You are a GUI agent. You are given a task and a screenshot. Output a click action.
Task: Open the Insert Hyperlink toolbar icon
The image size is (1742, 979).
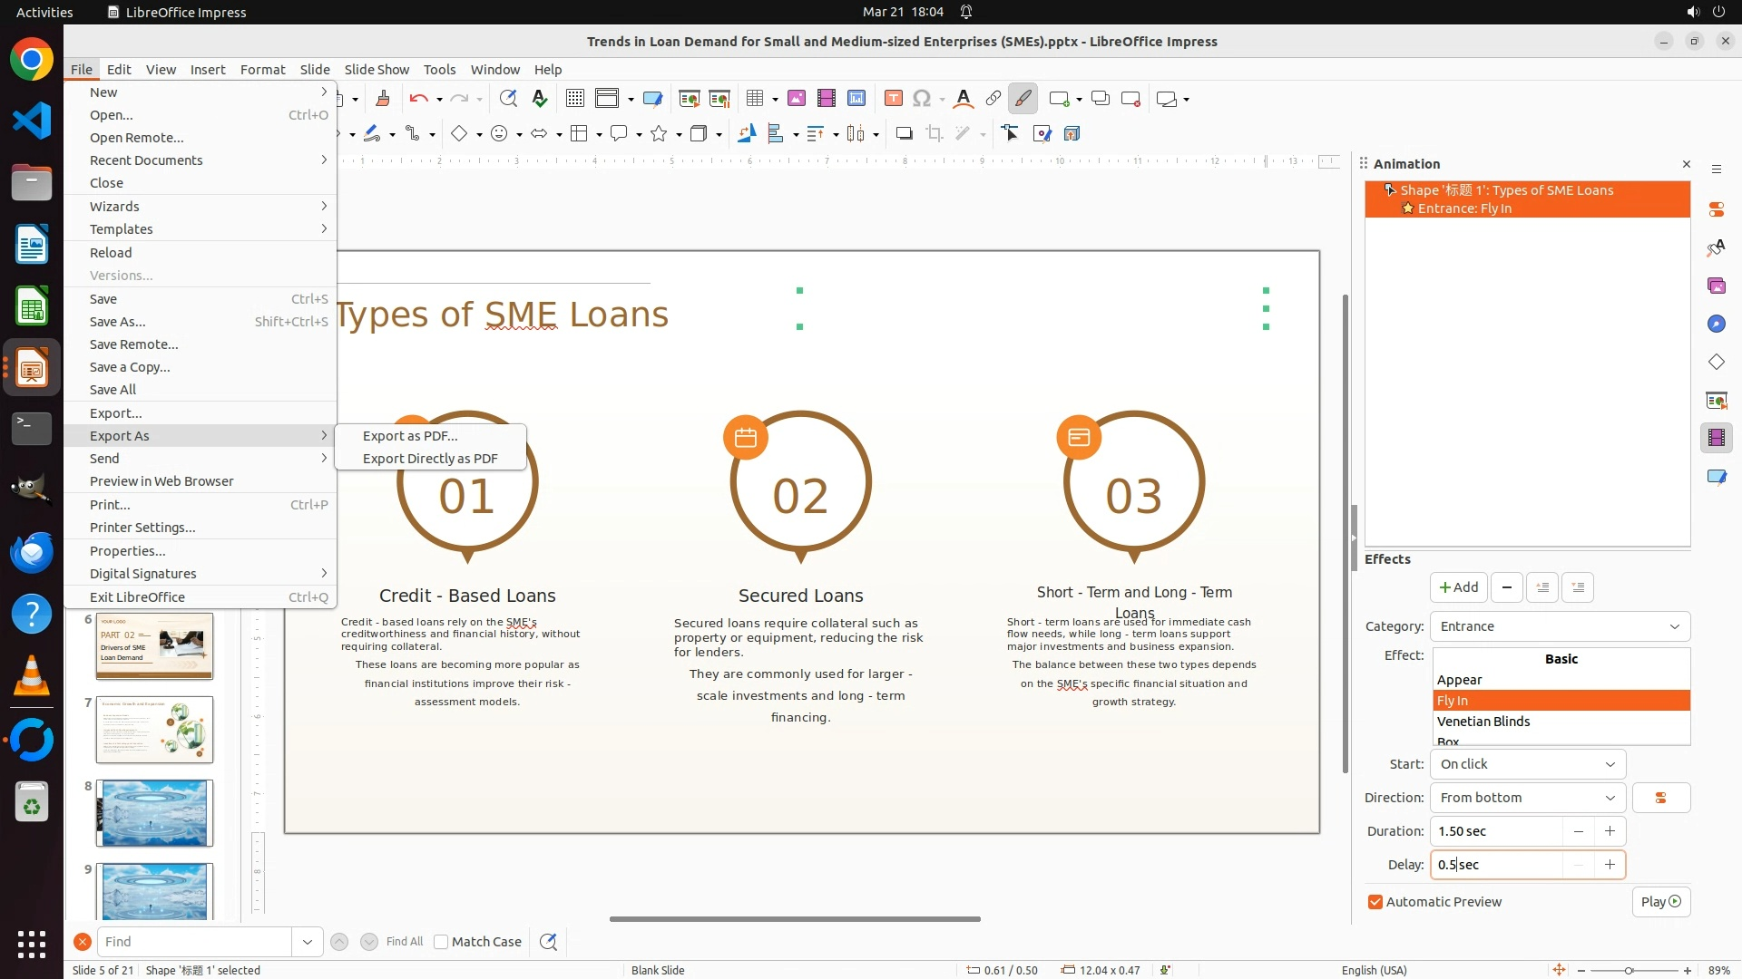click(x=993, y=99)
